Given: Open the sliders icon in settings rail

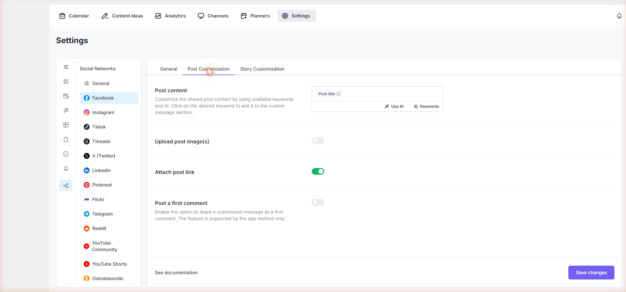Looking at the screenshot, I should [66, 67].
